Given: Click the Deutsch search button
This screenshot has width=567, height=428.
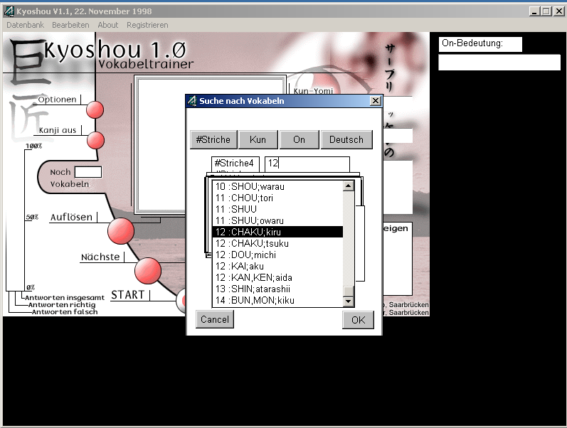Looking at the screenshot, I should [346, 139].
